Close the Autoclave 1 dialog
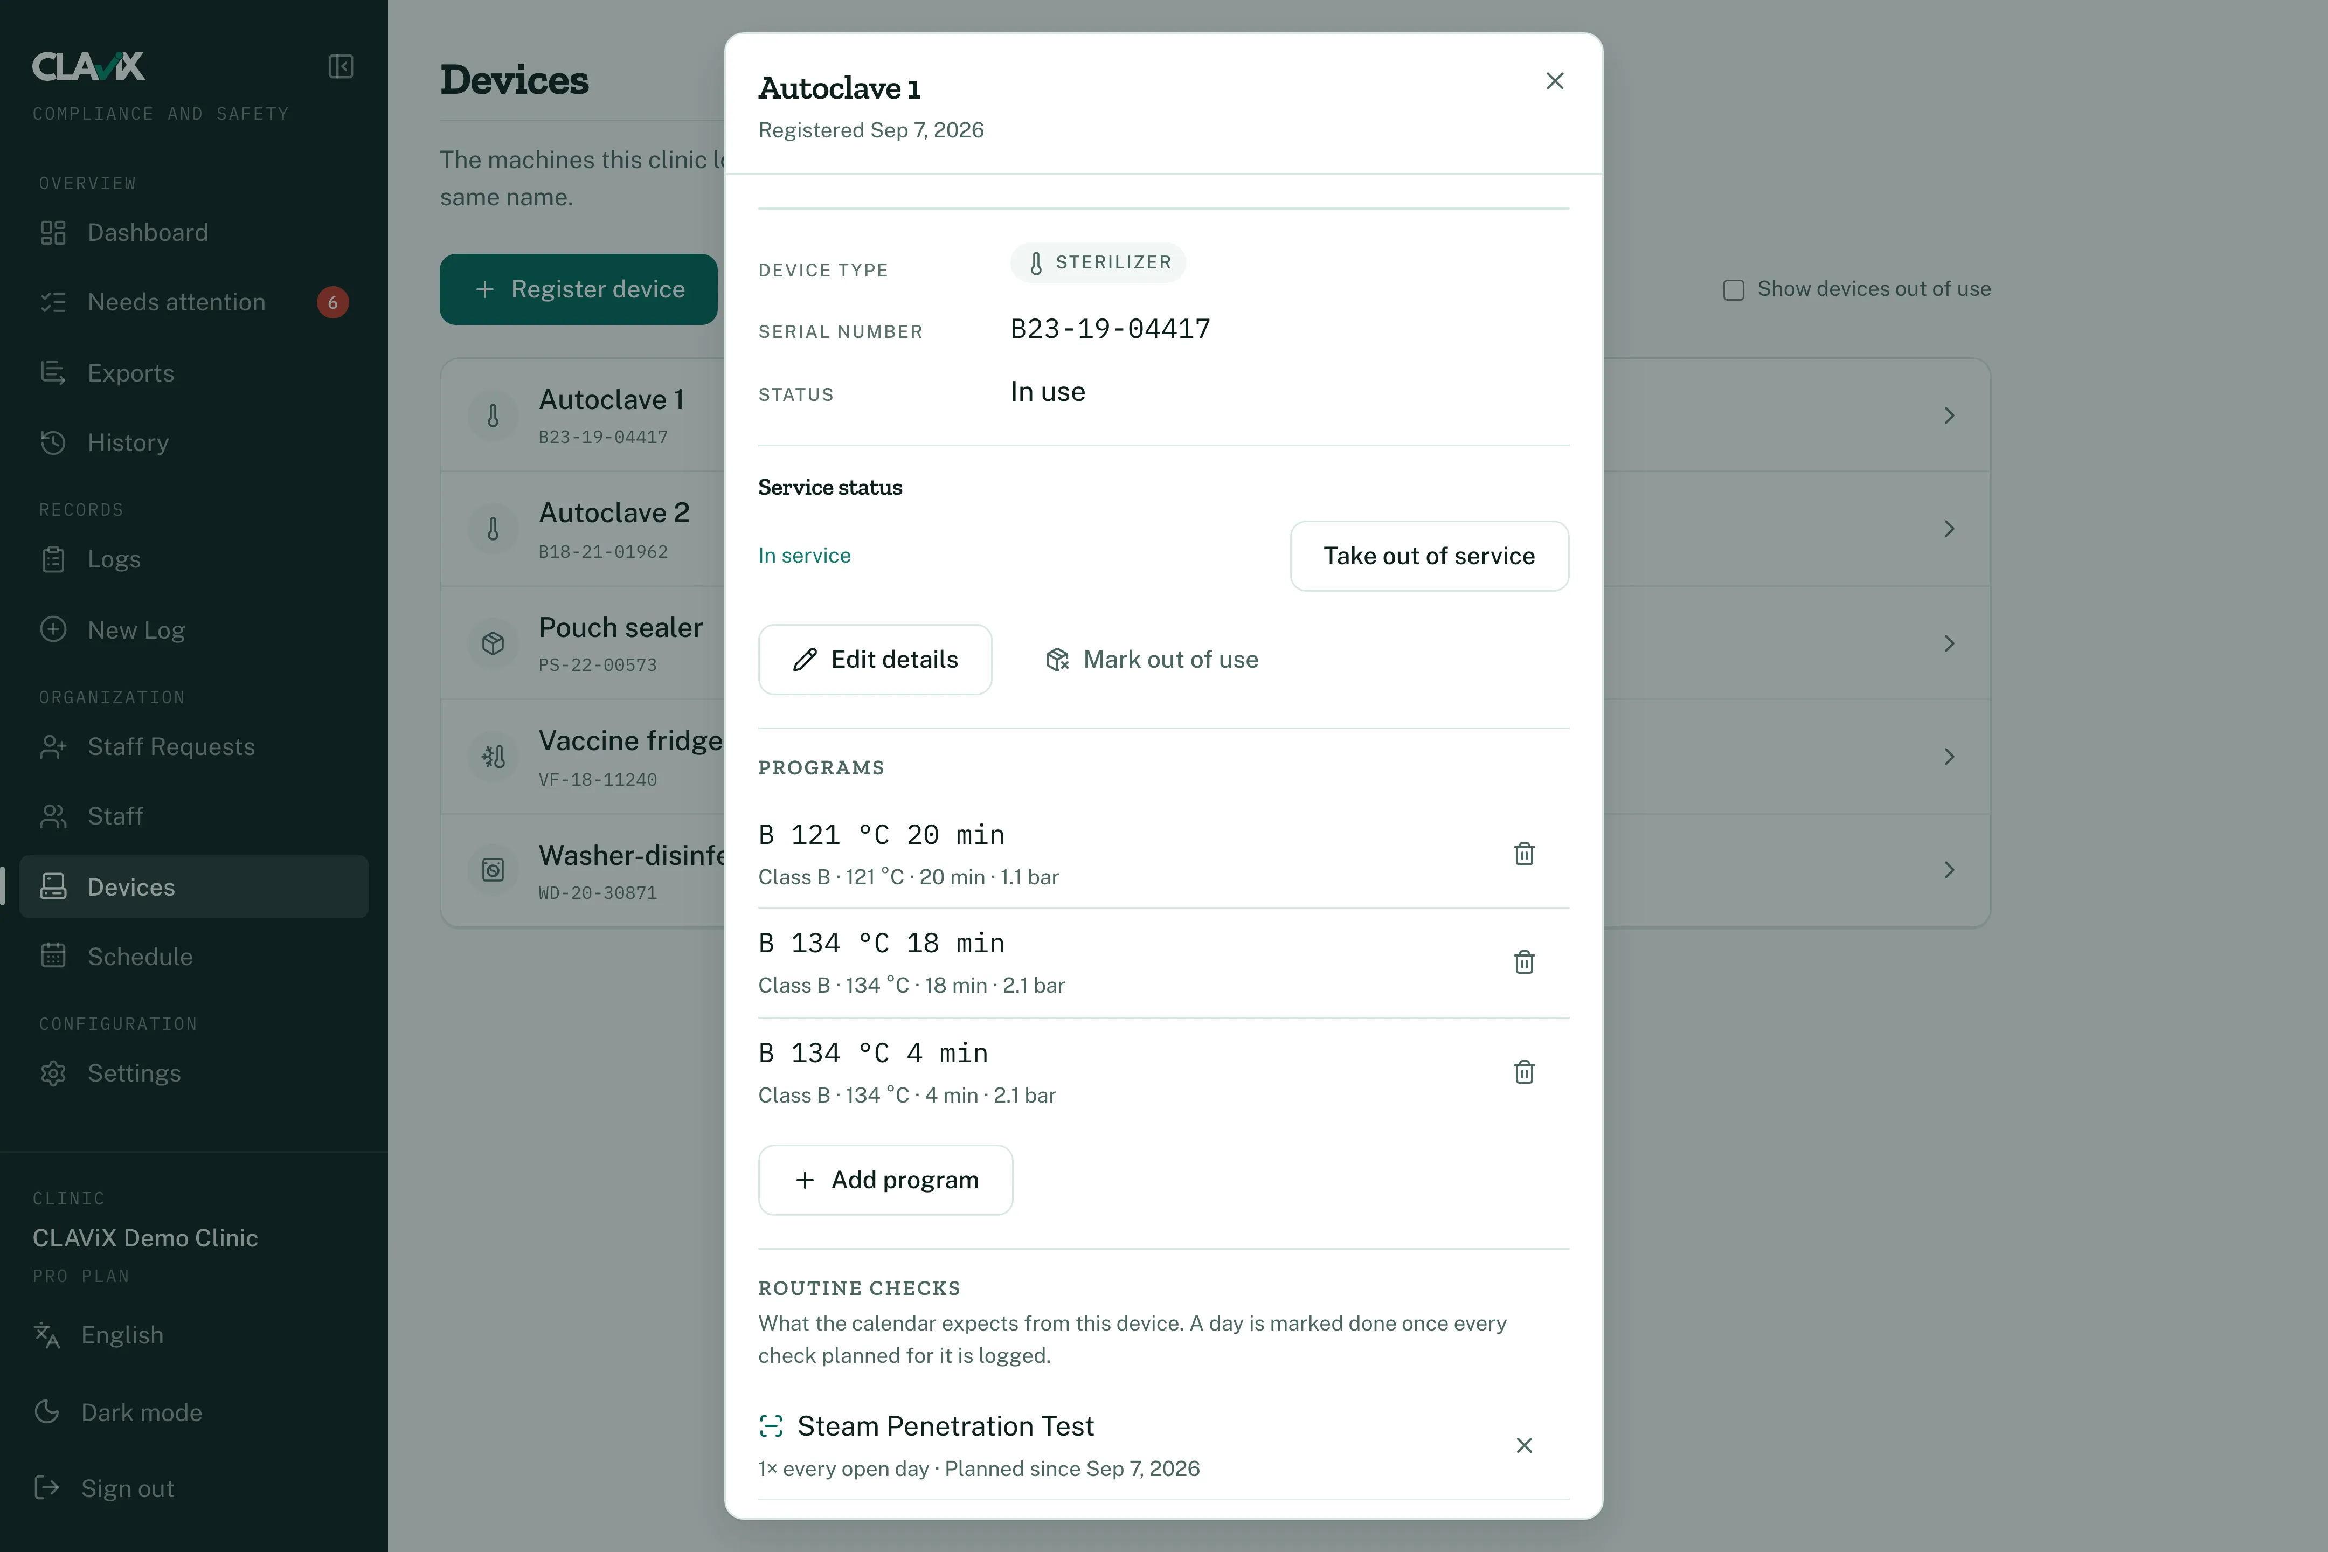 coord(1555,81)
